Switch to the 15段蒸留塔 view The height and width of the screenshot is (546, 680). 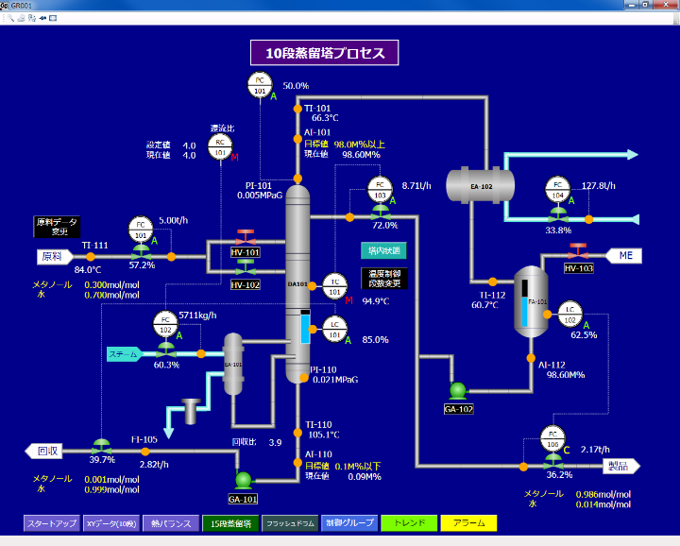click(229, 522)
